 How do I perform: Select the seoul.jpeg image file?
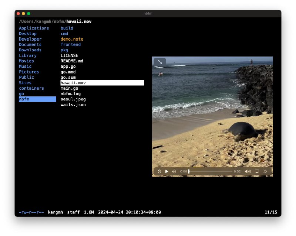(x=73, y=99)
